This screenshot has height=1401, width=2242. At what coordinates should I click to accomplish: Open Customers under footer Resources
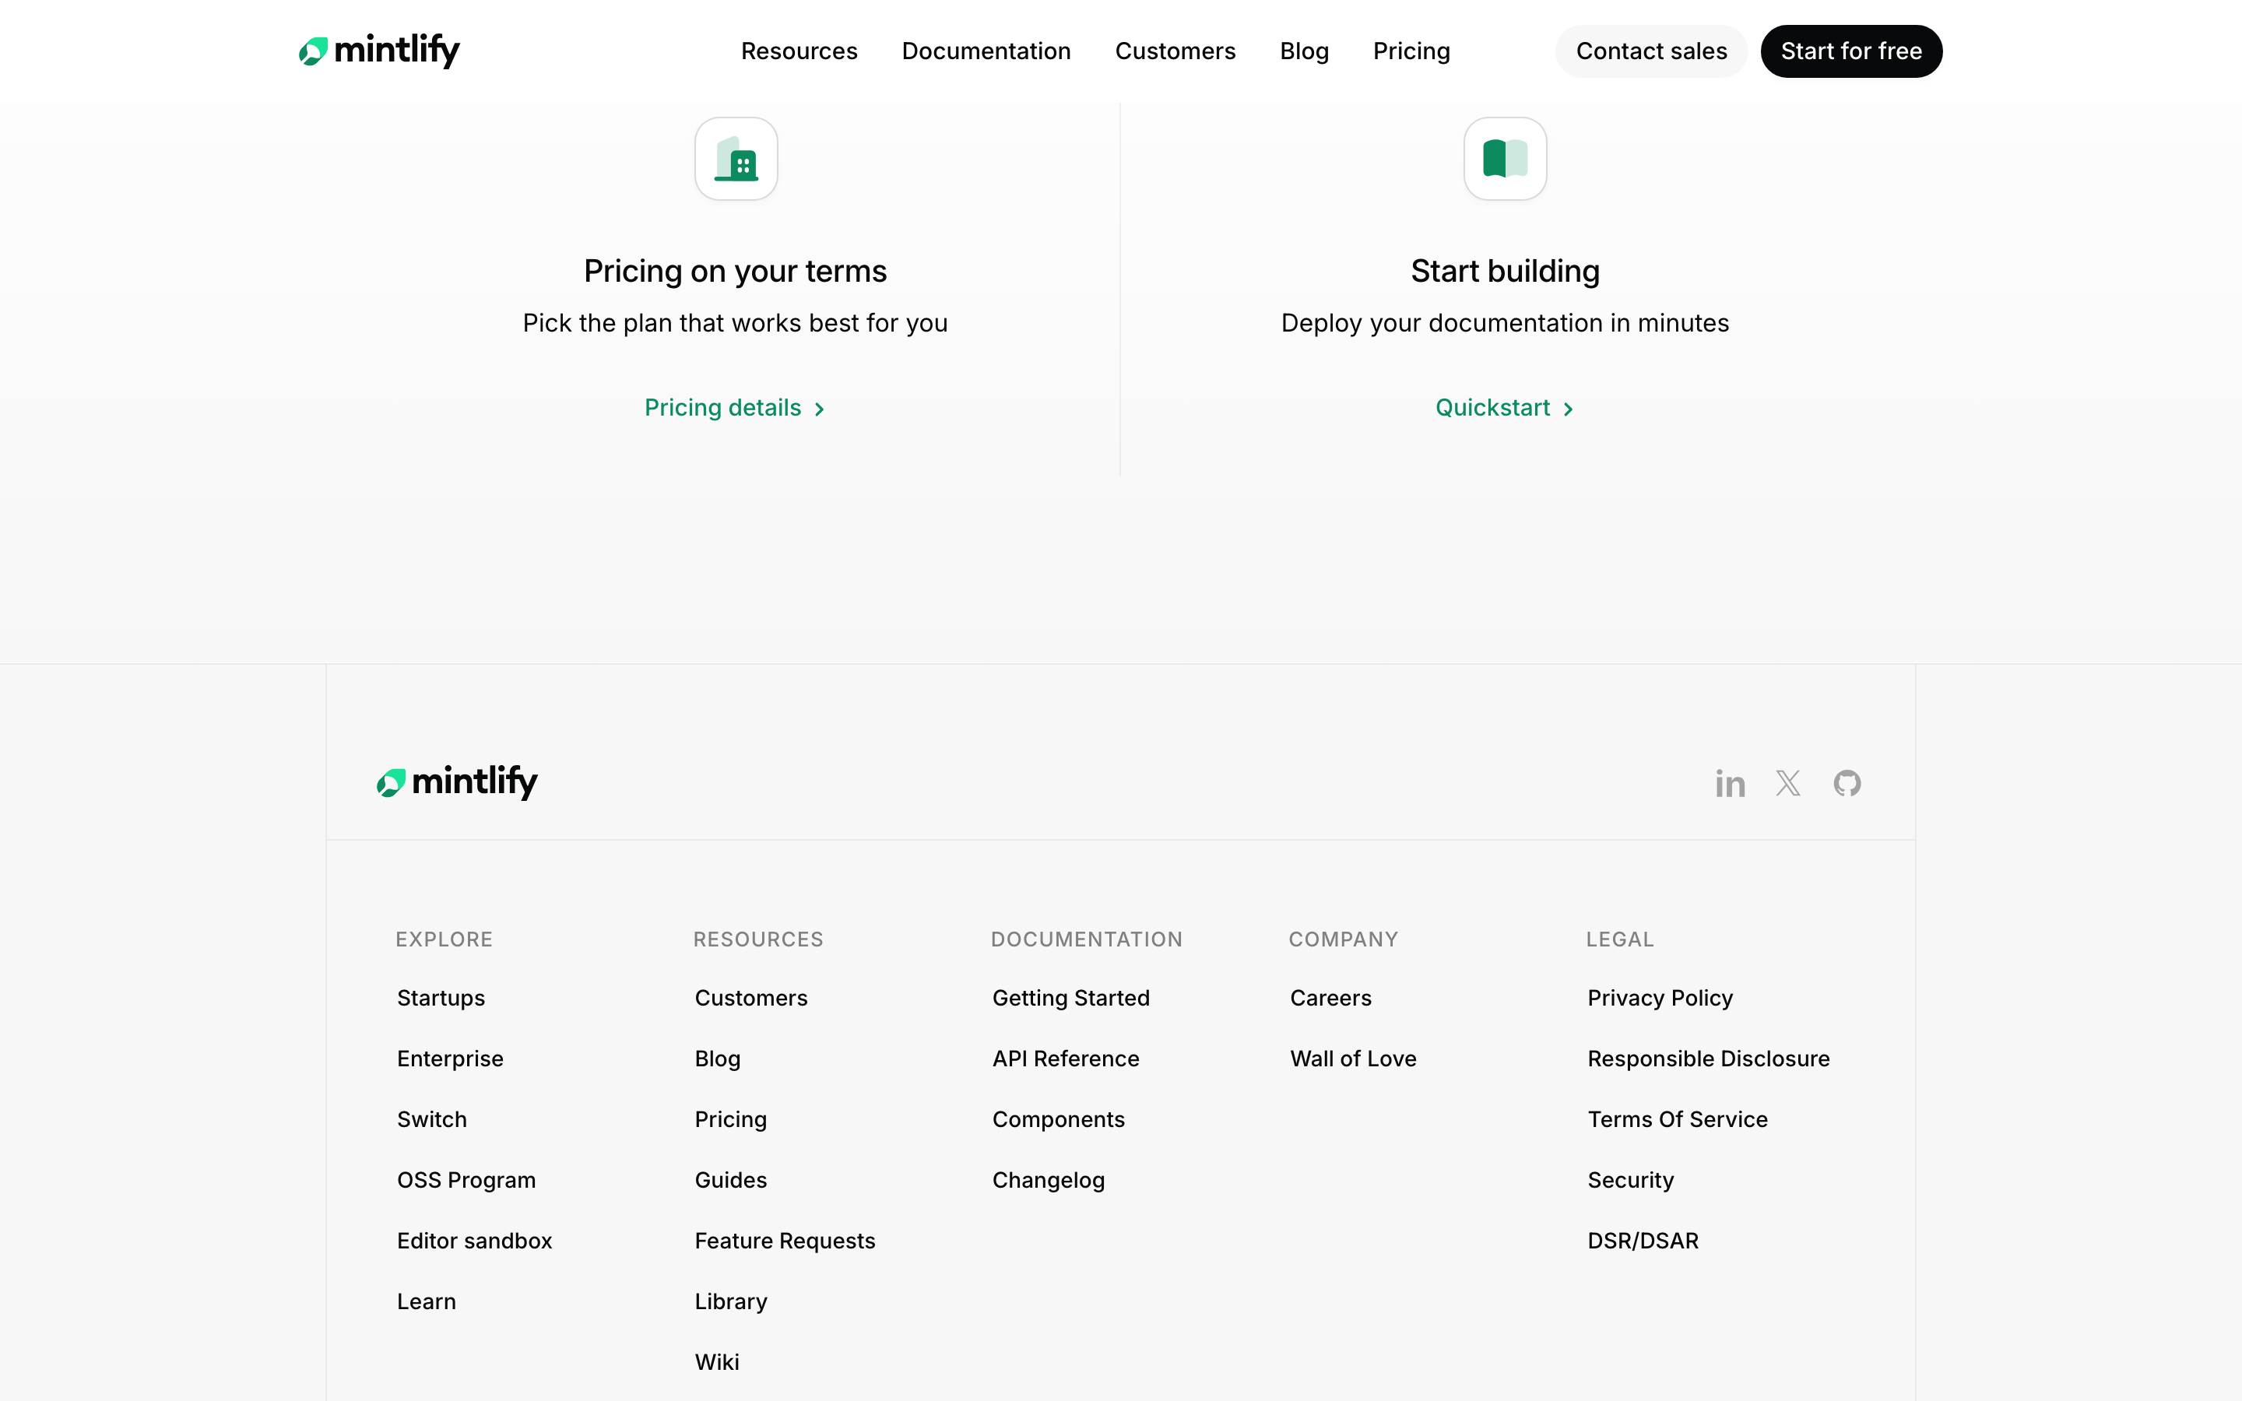(x=751, y=998)
